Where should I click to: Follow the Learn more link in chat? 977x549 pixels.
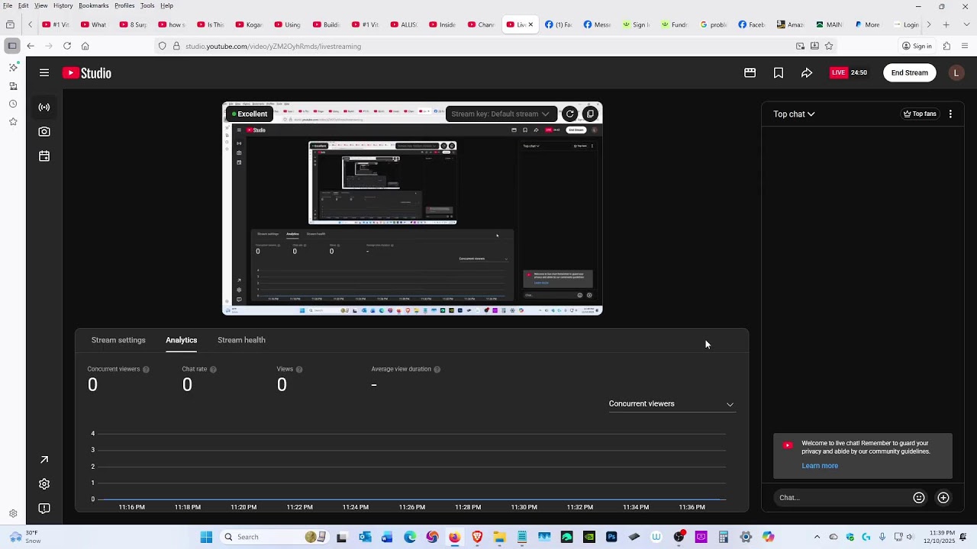820,466
